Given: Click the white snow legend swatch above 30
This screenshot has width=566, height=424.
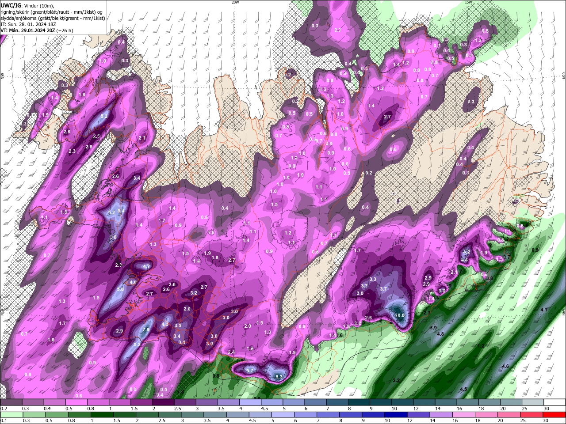Looking at the screenshot, I should pos(555,402).
